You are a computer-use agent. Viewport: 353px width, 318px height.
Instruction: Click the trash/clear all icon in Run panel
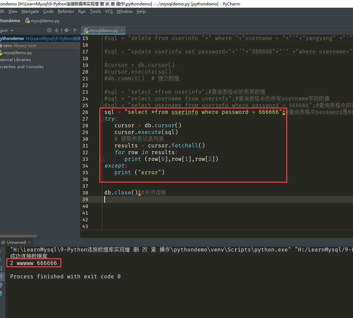click(1, 293)
